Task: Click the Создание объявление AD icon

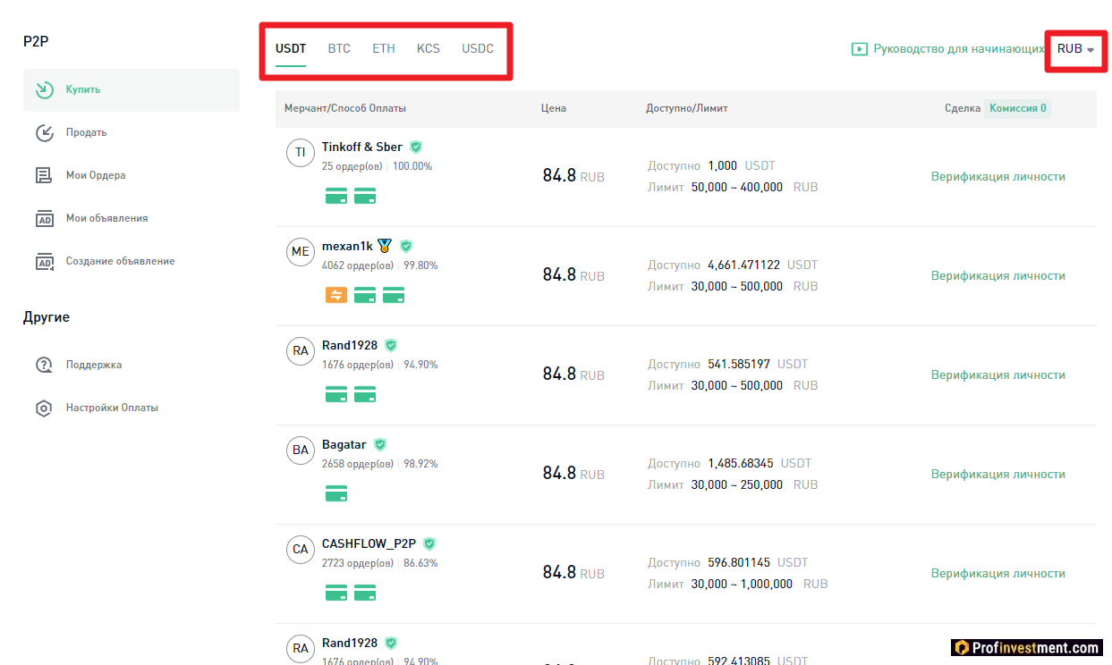Action: pos(45,262)
